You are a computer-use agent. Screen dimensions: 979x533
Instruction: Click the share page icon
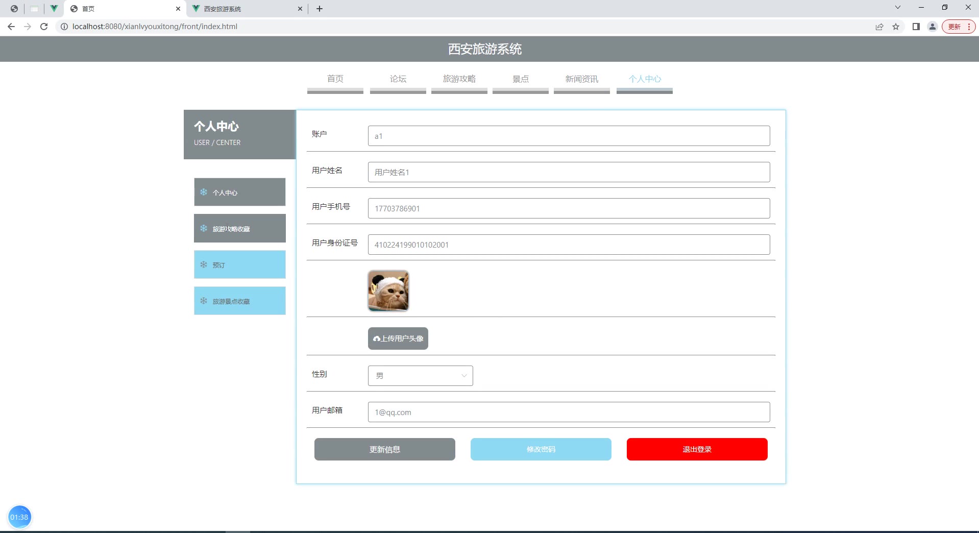[879, 27]
